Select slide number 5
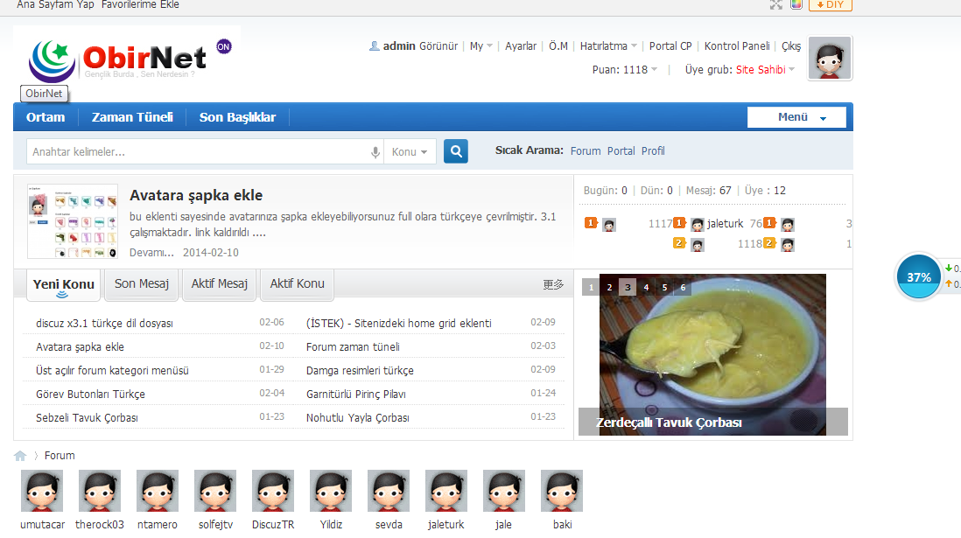This screenshot has height=538, width=961. click(664, 288)
